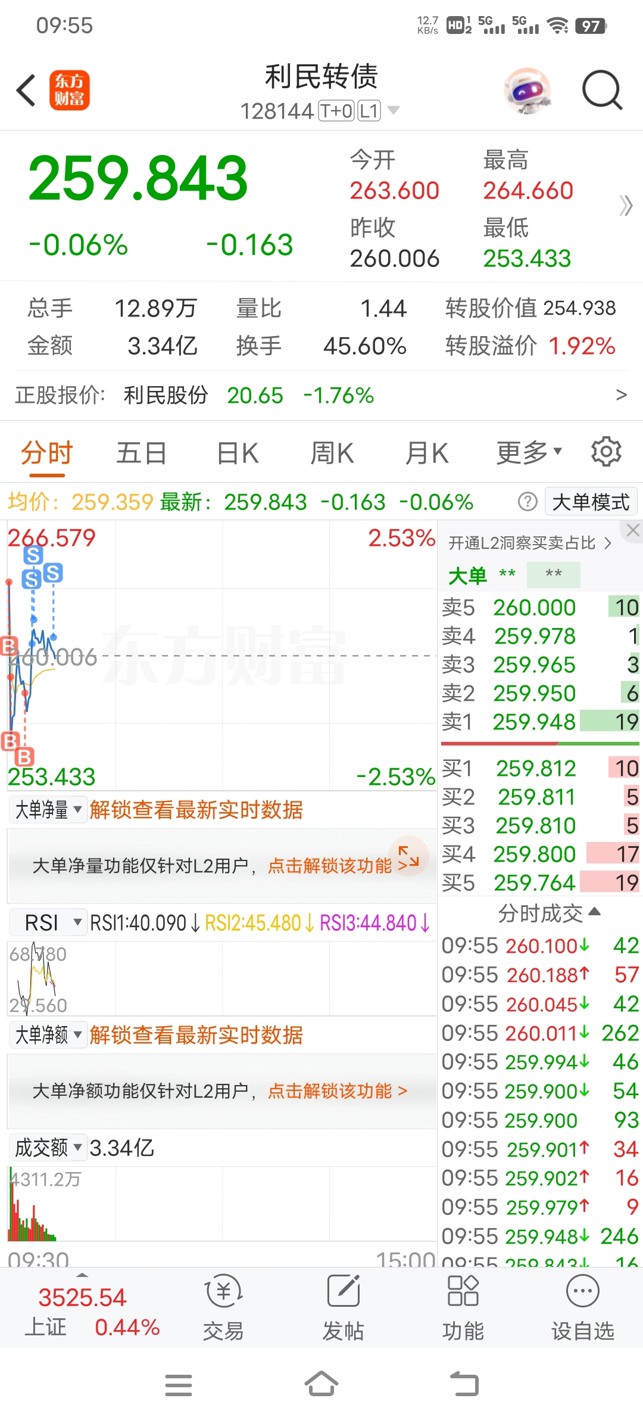Screen dimensions: 643x1423
Task: Open search with the magnifier icon
Action: pyautogui.click(x=602, y=91)
